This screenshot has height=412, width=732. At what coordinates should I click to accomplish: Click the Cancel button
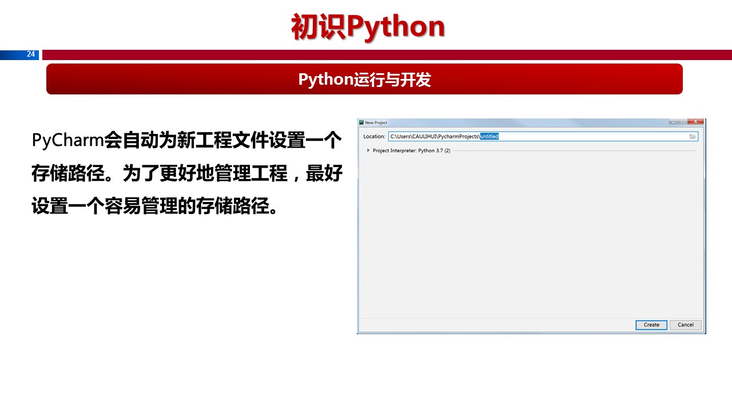point(686,324)
